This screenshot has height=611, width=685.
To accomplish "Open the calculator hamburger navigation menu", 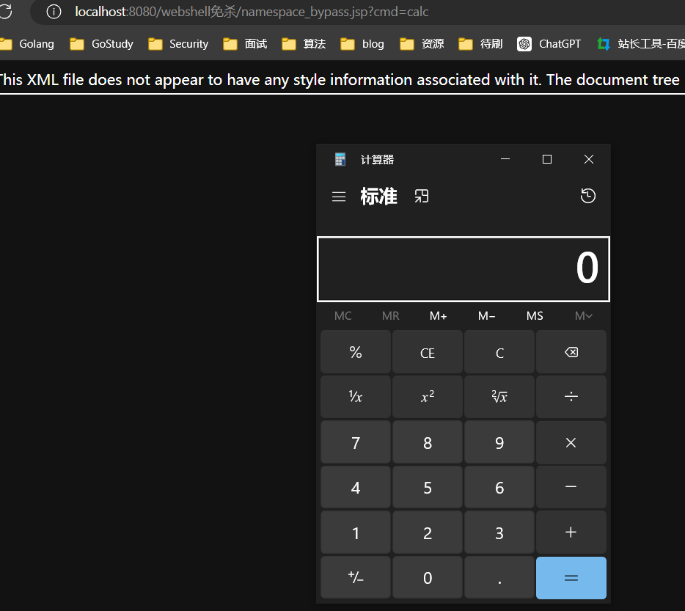I will [339, 197].
